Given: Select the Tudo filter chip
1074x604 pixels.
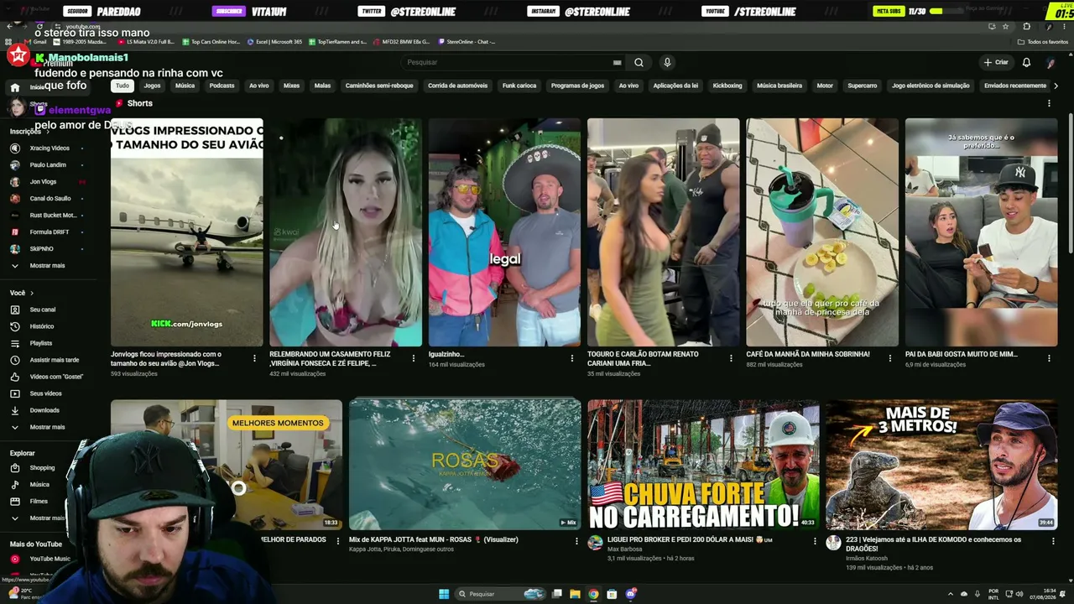Looking at the screenshot, I should [x=123, y=86].
